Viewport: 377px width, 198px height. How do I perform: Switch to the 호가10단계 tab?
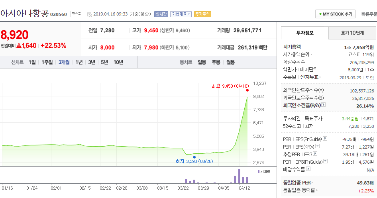pyautogui.click(x=352, y=33)
